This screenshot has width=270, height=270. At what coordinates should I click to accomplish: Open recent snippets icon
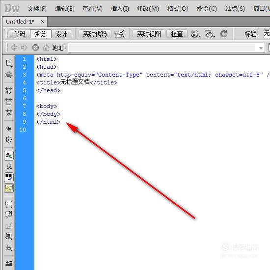coord(9,236)
